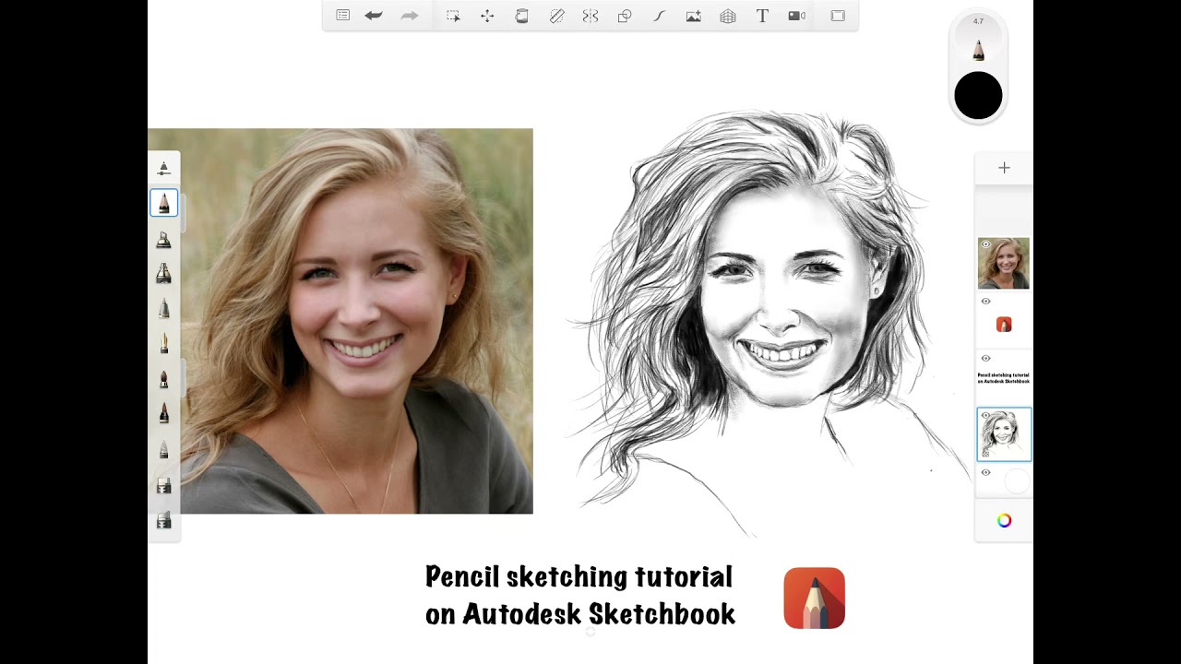Hide the Sketchbook logo layer
Image resolution: width=1181 pixels, height=664 pixels.
pos(985,302)
